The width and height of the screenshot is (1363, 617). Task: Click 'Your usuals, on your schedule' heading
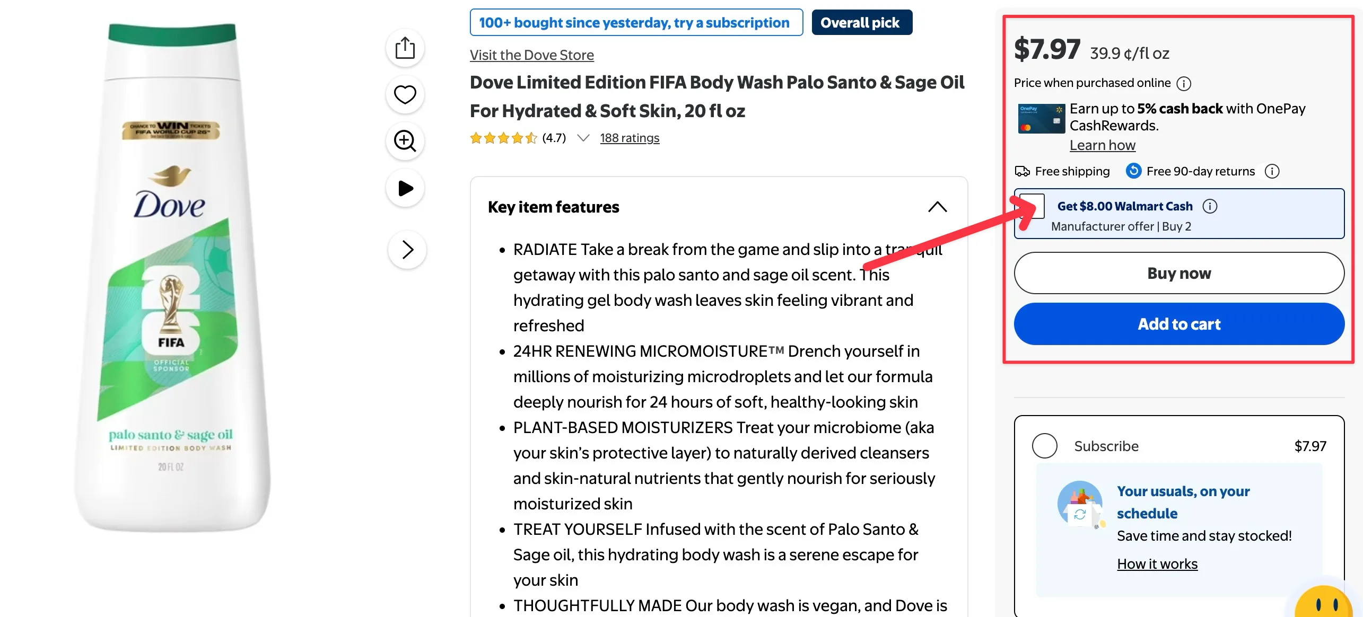[x=1183, y=502]
